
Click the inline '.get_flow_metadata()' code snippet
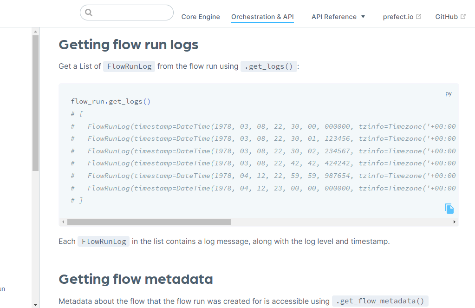[380, 301]
